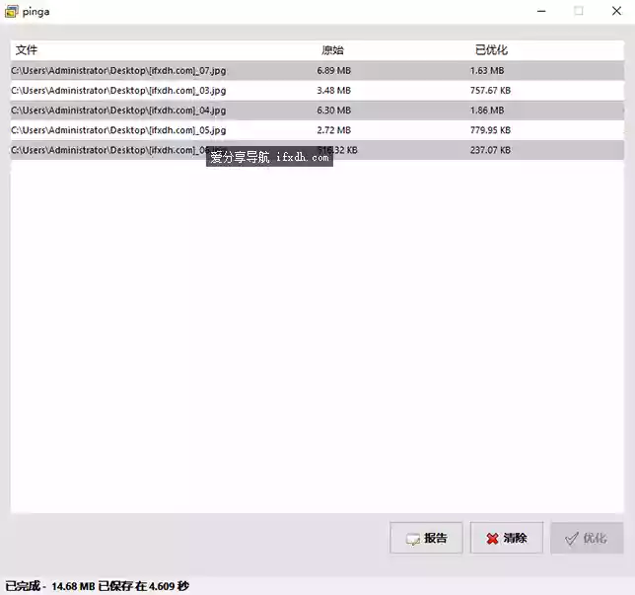Minimize the pinga window

pos(541,12)
